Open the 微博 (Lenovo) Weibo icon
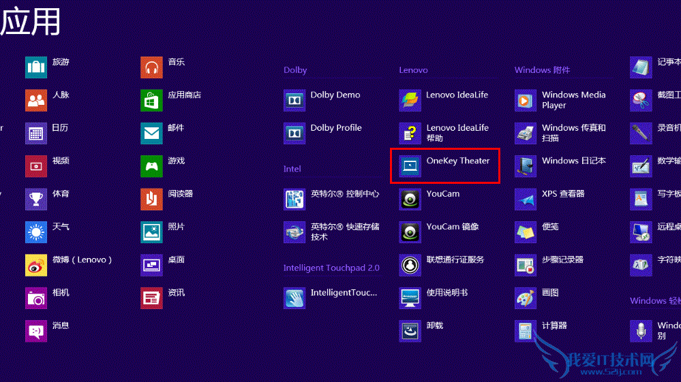 (36, 265)
